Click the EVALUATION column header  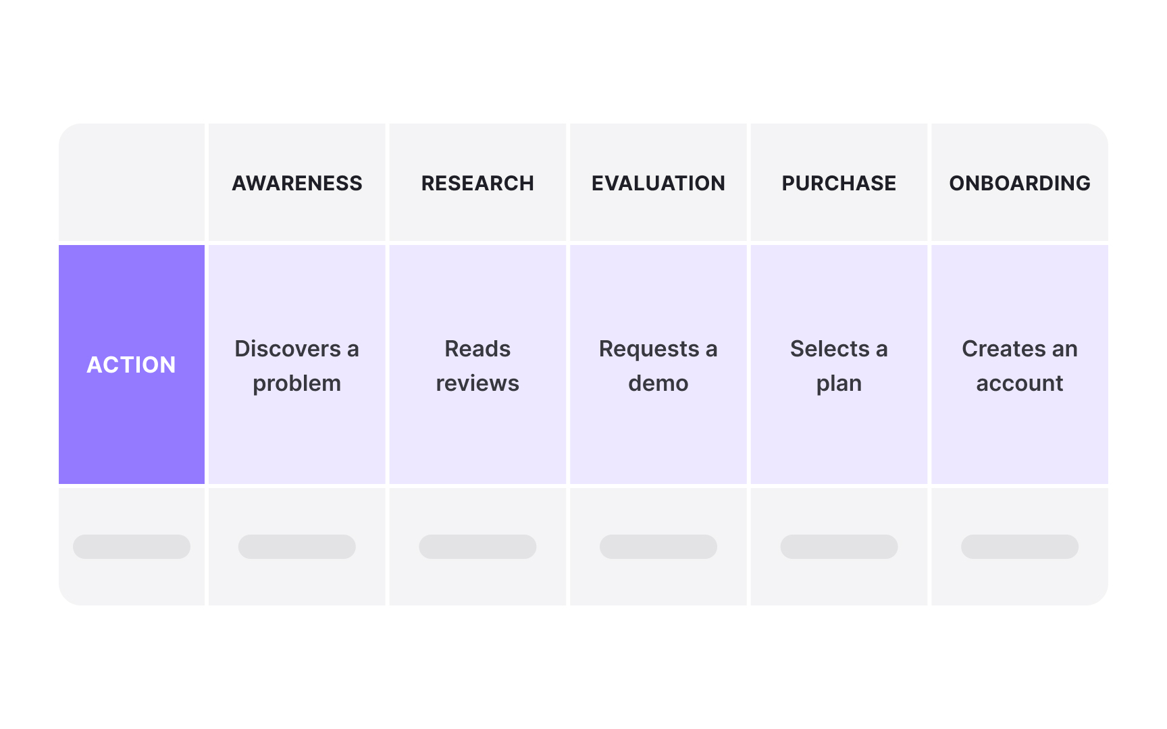[658, 183]
